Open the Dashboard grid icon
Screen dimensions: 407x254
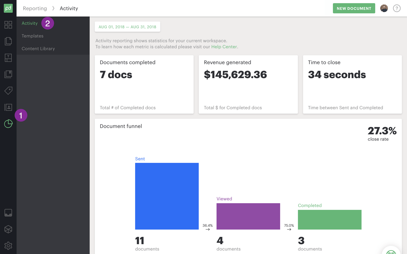(8, 25)
